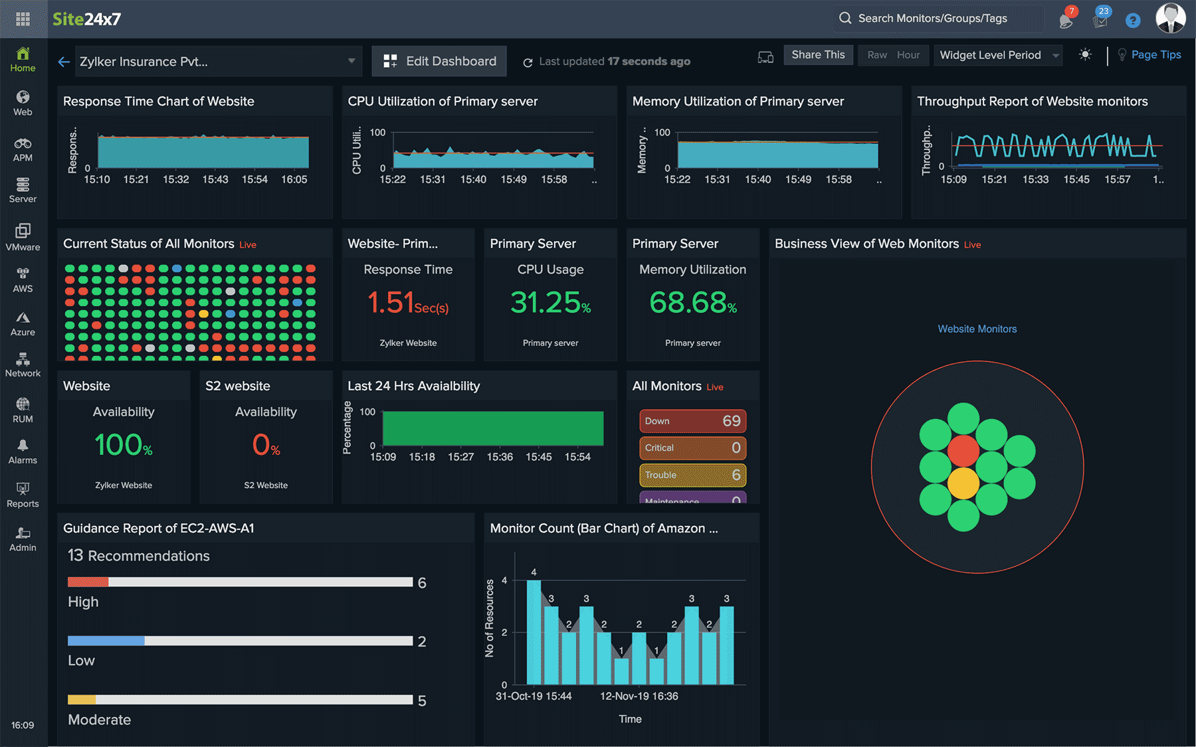Screen dimensions: 1196x747
Task: Open the help question mark icon
Action: click(x=1133, y=21)
